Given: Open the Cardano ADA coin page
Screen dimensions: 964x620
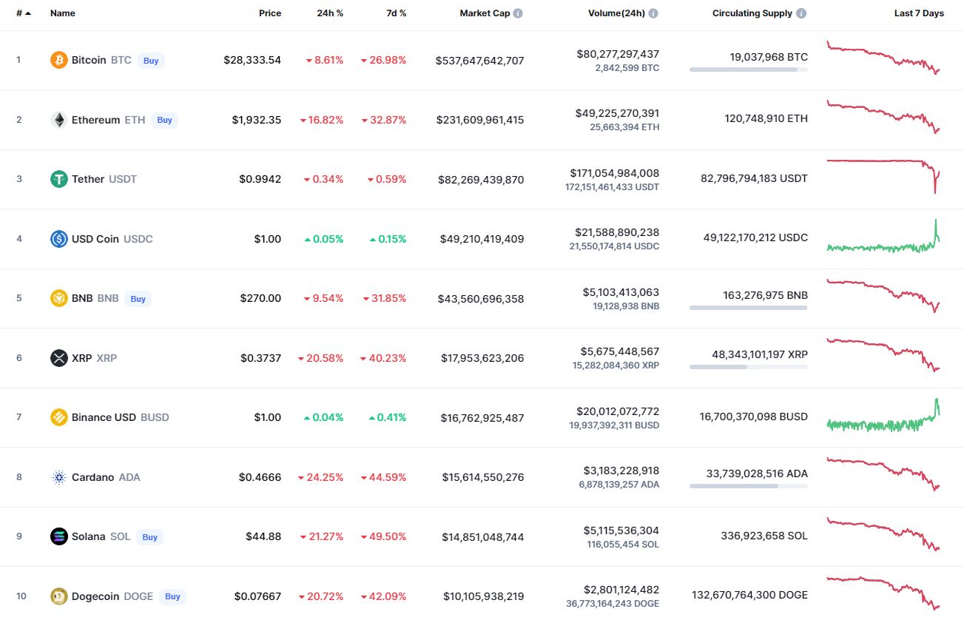Looking at the screenshot, I should coord(92,477).
